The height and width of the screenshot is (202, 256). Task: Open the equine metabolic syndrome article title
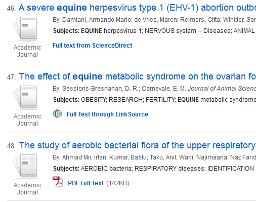138,76
